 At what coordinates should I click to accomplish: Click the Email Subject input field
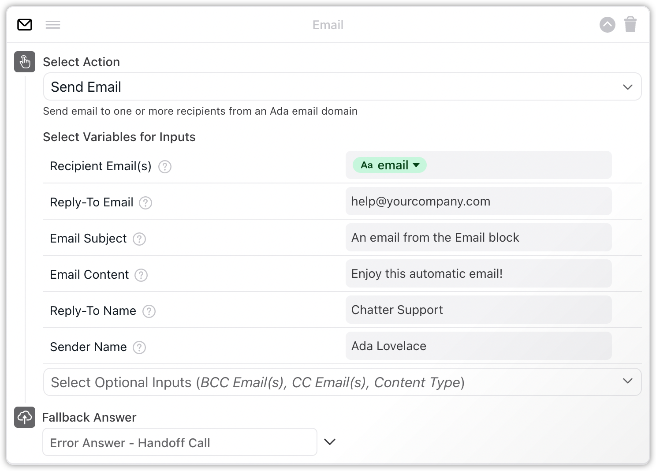[478, 238]
